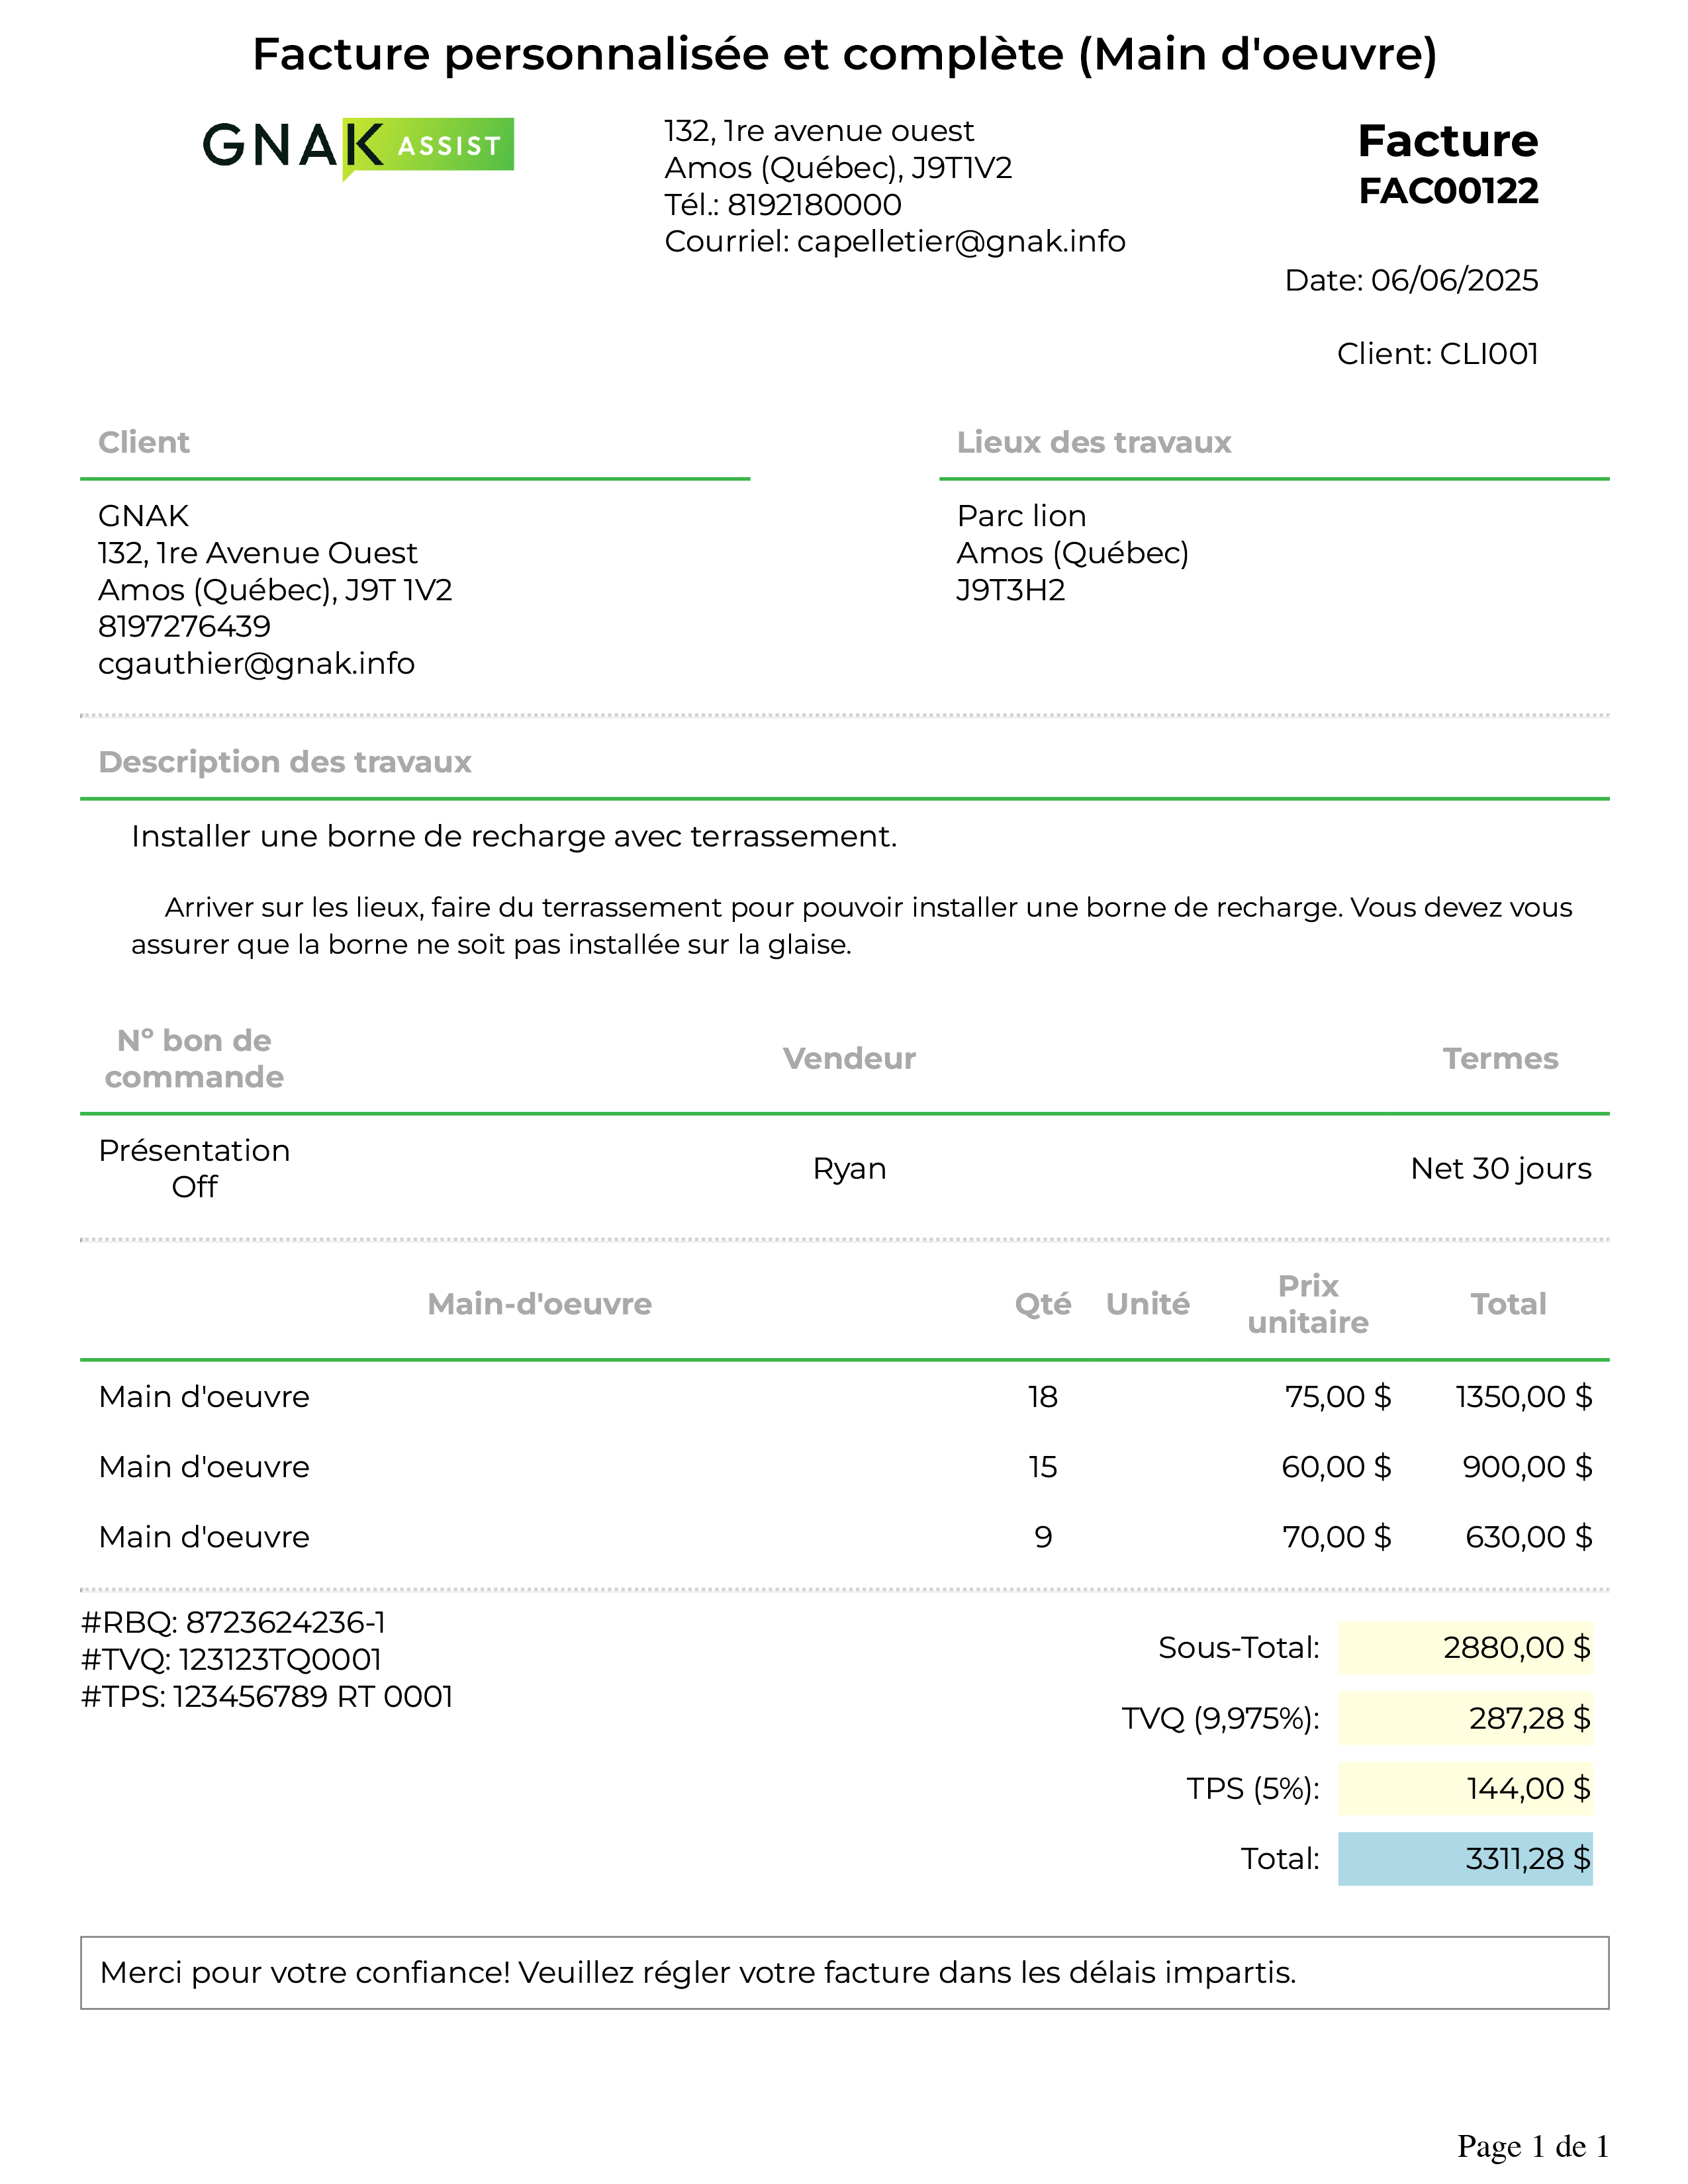Click the Qté column header
The width and height of the screenshot is (1688, 2184).
click(1043, 1305)
